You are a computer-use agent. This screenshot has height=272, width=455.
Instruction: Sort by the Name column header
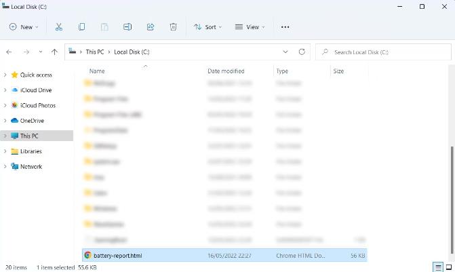click(97, 71)
